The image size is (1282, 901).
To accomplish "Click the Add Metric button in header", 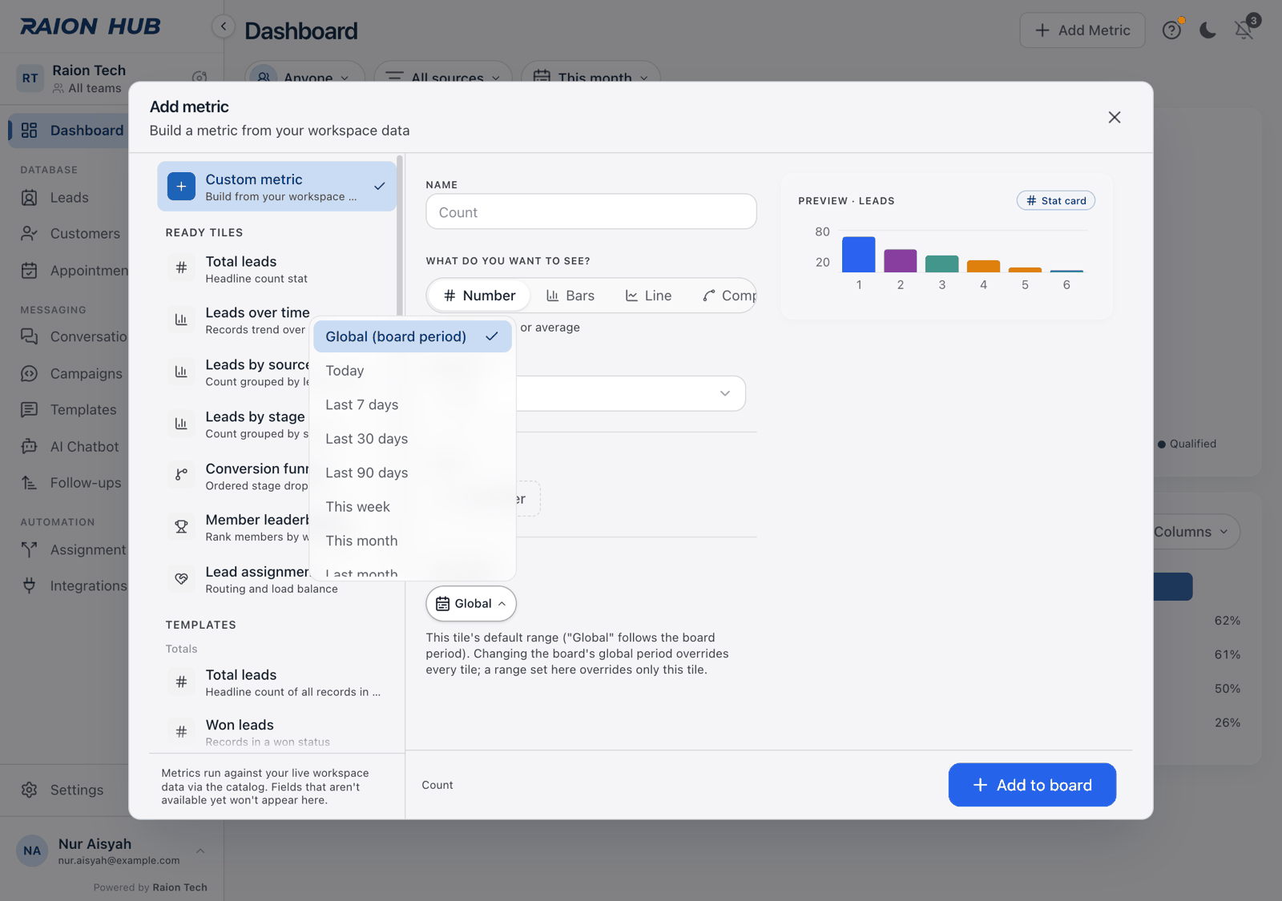I will point(1082,30).
